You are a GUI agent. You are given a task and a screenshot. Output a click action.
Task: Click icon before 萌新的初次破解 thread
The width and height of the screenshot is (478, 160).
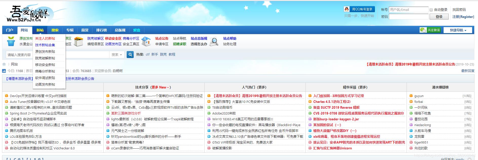(x=108, y=96)
